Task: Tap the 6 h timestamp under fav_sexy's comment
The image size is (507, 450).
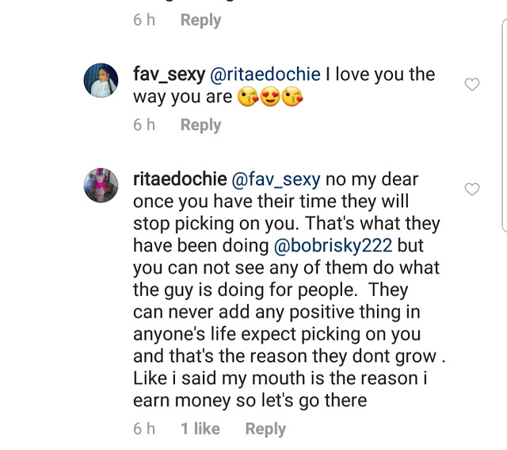Action: (144, 125)
